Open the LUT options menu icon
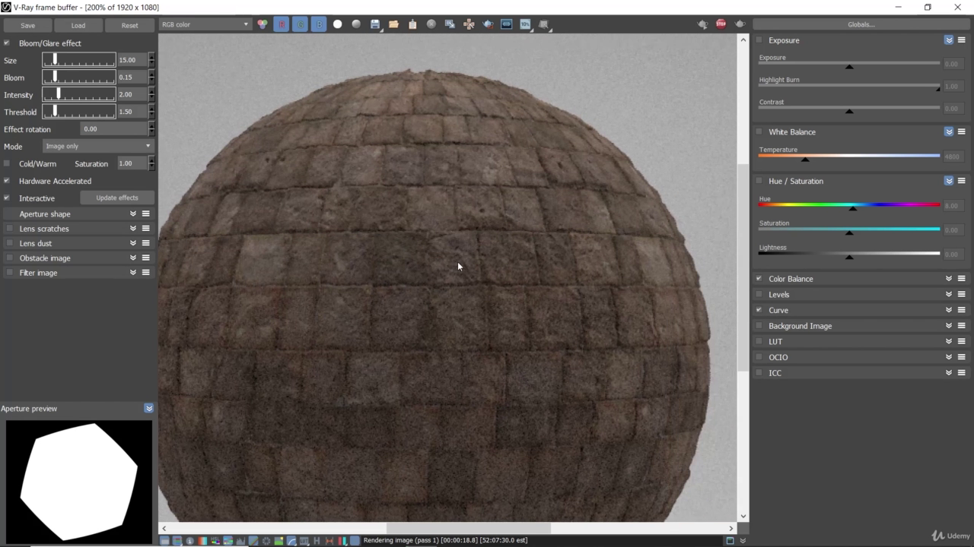The image size is (974, 547). tap(962, 342)
